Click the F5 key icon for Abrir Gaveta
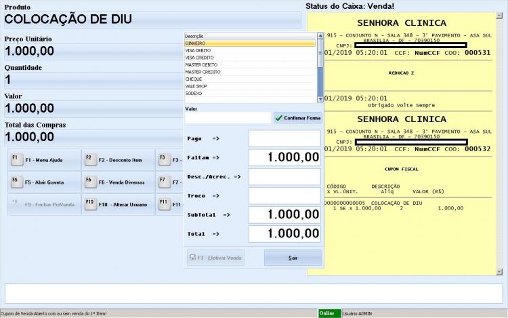Viewport: 508px width, 318px height. [17, 182]
